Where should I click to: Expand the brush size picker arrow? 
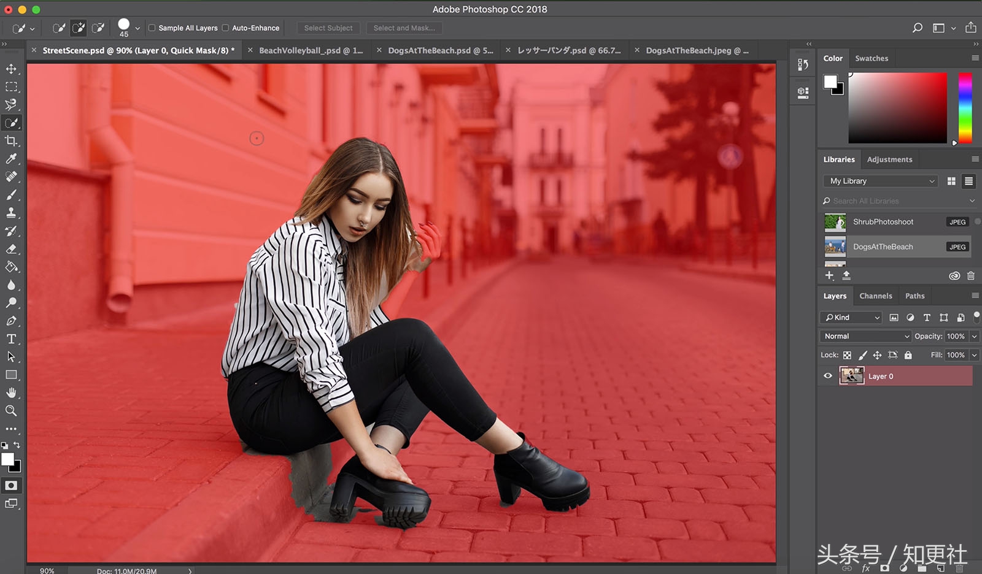click(137, 28)
